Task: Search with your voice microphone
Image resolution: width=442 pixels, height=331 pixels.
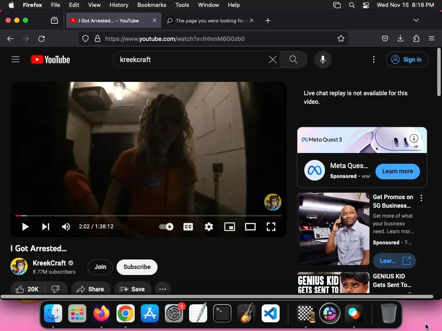Action: (x=323, y=59)
